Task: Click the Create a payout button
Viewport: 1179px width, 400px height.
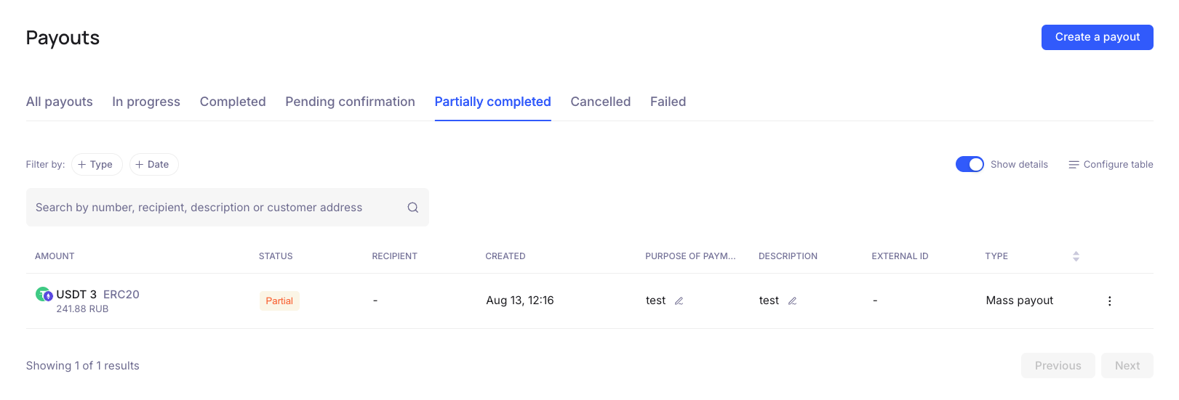Action: coord(1097,37)
